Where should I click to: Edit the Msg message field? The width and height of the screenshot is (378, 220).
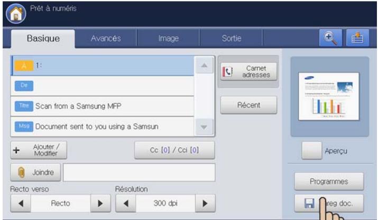(102, 127)
